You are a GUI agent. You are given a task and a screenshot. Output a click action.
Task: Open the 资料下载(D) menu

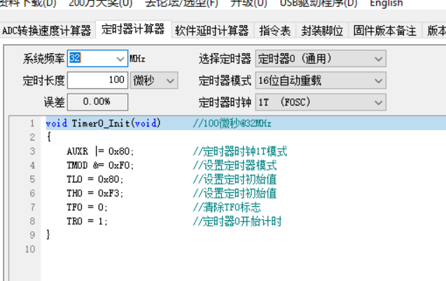pyautogui.click(x=27, y=3)
